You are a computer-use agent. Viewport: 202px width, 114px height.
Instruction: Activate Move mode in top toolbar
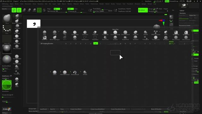pyautogui.click(x=24, y=10)
